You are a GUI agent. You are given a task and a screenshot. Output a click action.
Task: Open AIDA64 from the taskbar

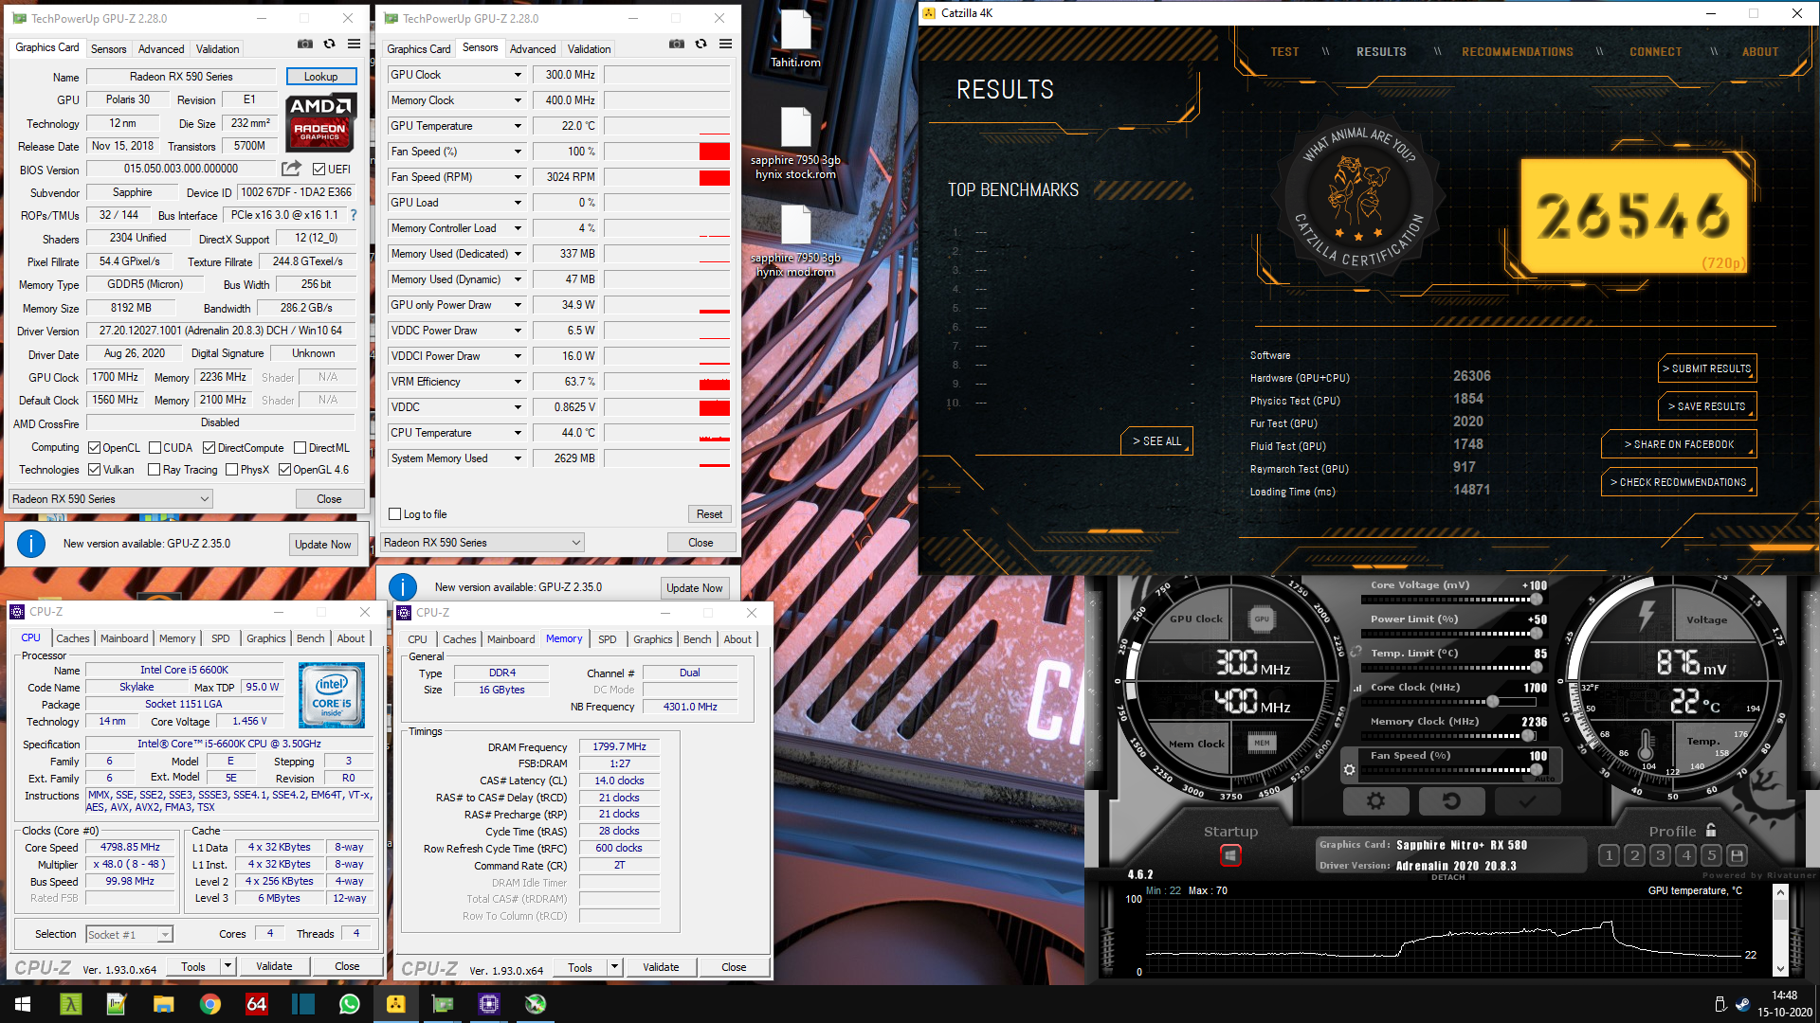(256, 1004)
